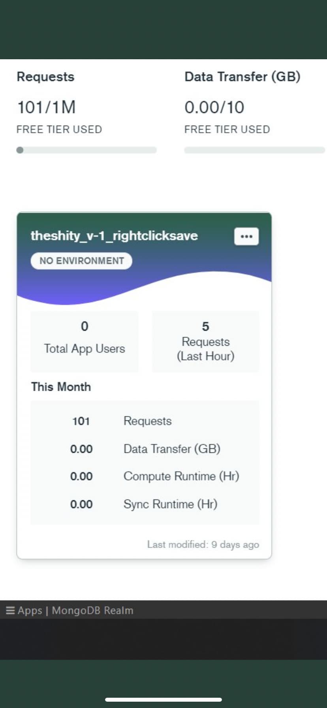Click the Last modified 9 days ago text
The width and height of the screenshot is (327, 708).
(x=203, y=544)
